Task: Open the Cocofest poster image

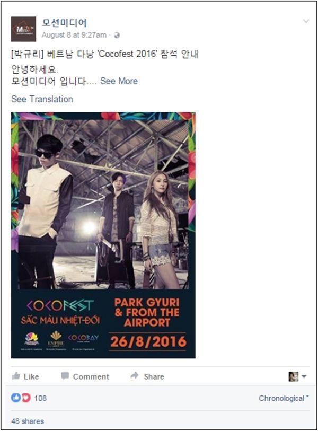Action: [103, 235]
